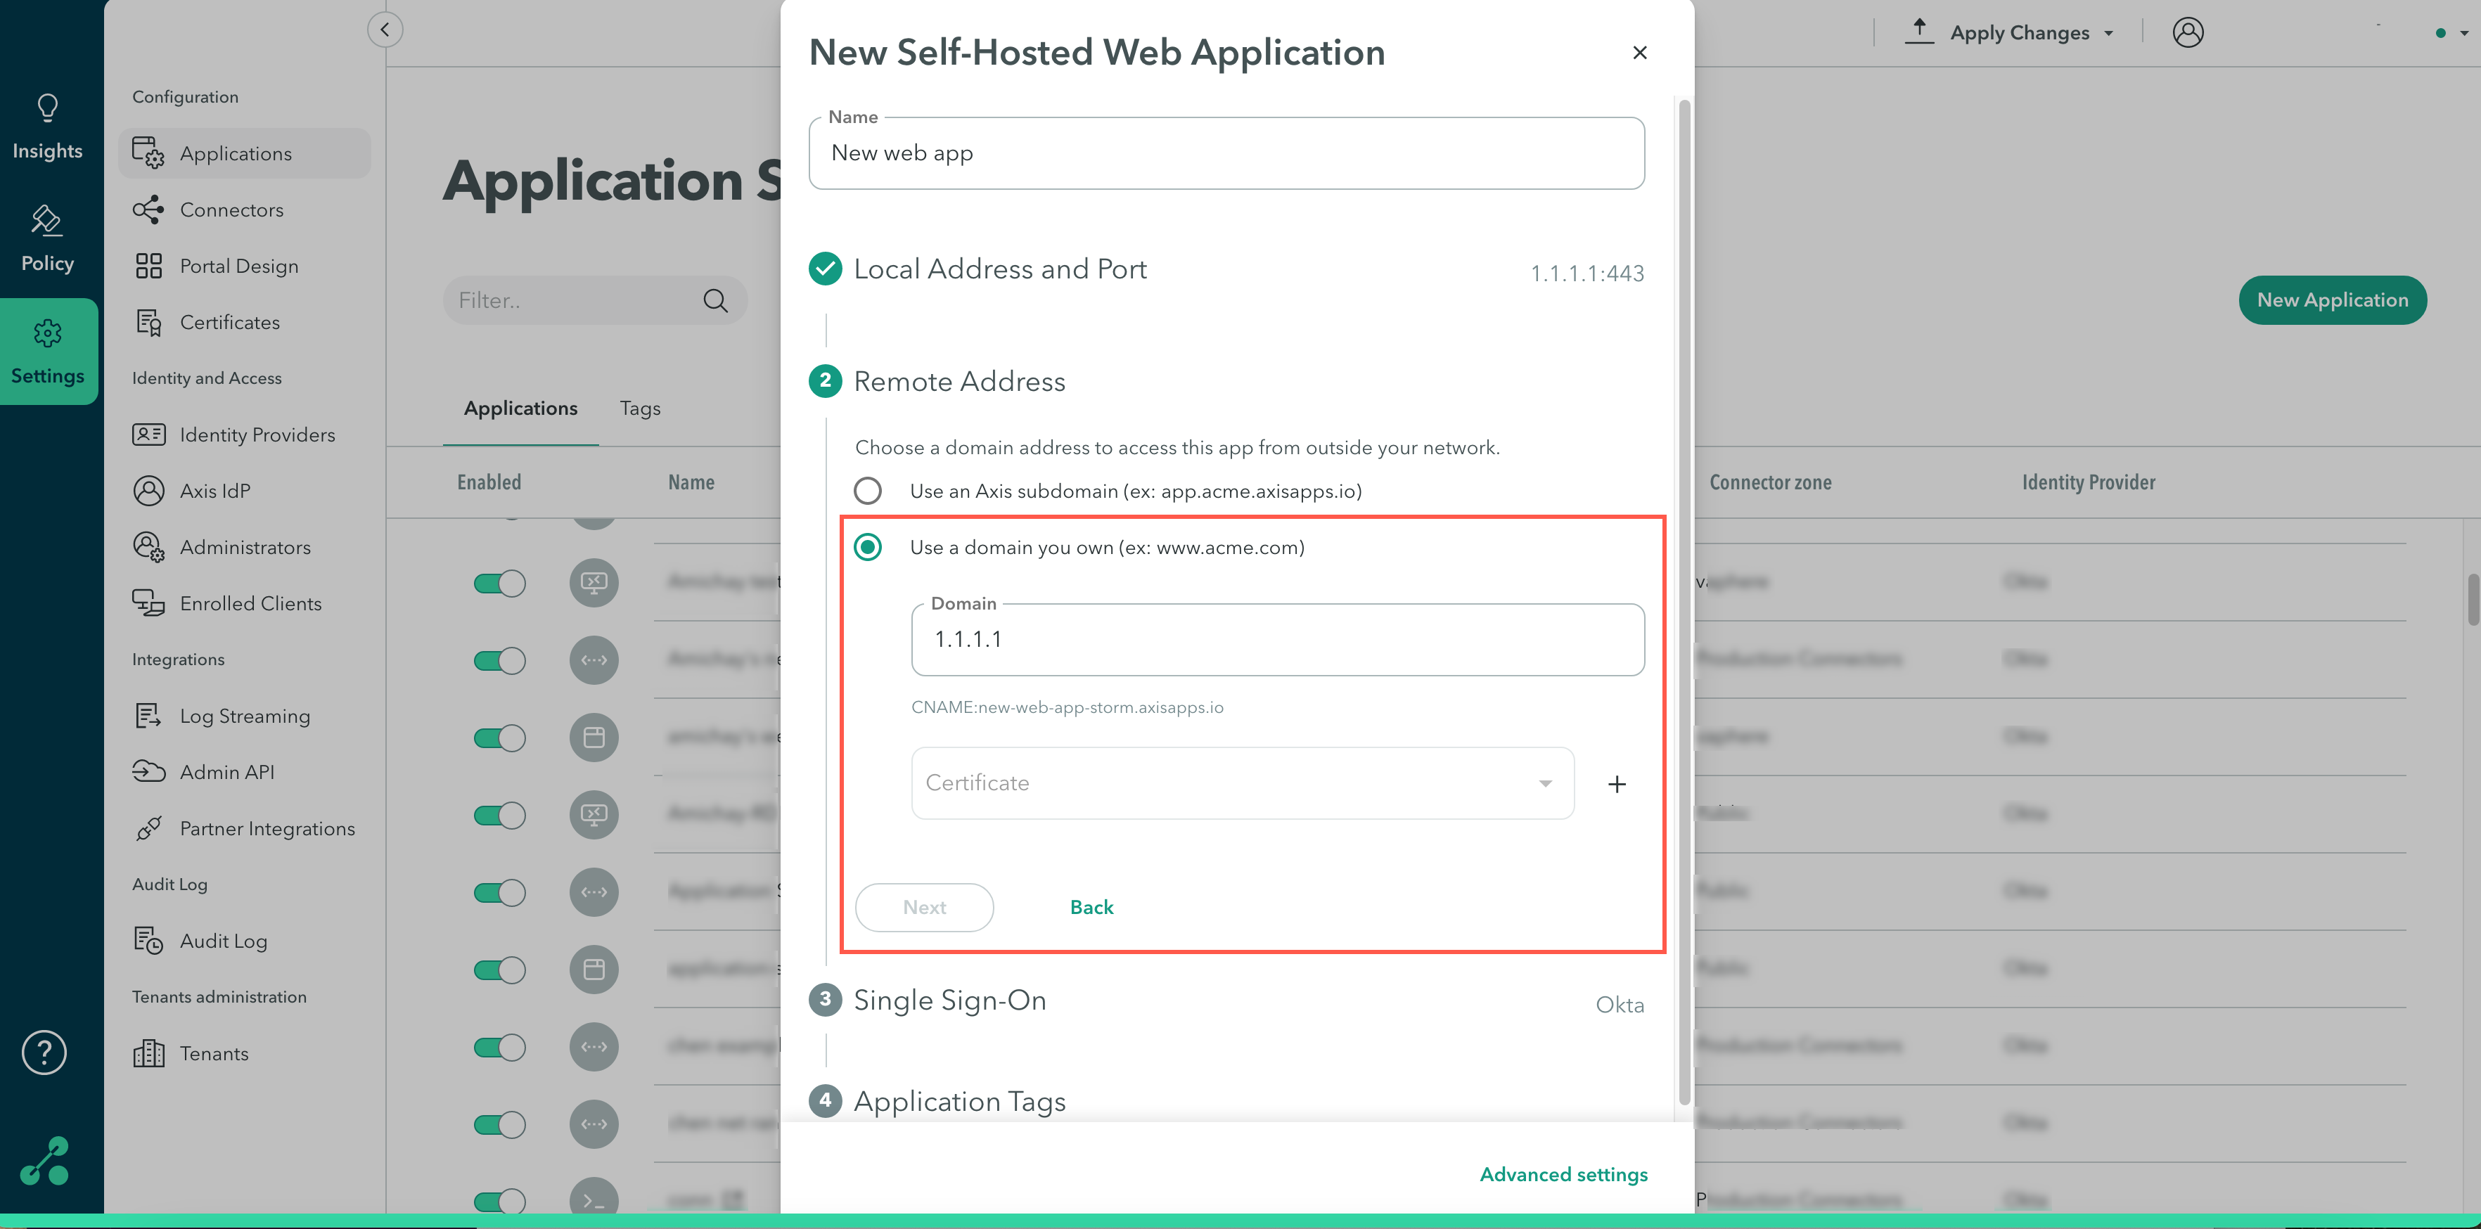Open the user account profile icon

coord(2188,32)
